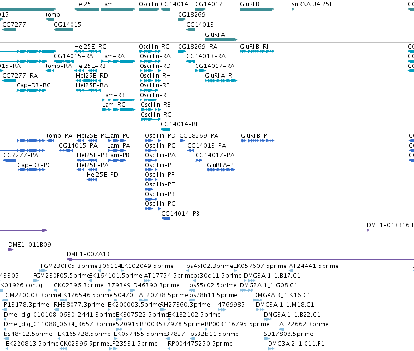Click the DMG4A.3_1.K16.C1 EST glyph
Image resolution: width=414 pixels, height=351 pixels.
click(x=258, y=300)
